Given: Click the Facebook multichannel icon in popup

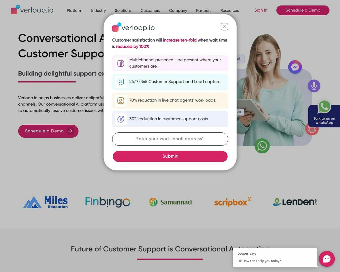Looking at the screenshot, I should [121, 63].
